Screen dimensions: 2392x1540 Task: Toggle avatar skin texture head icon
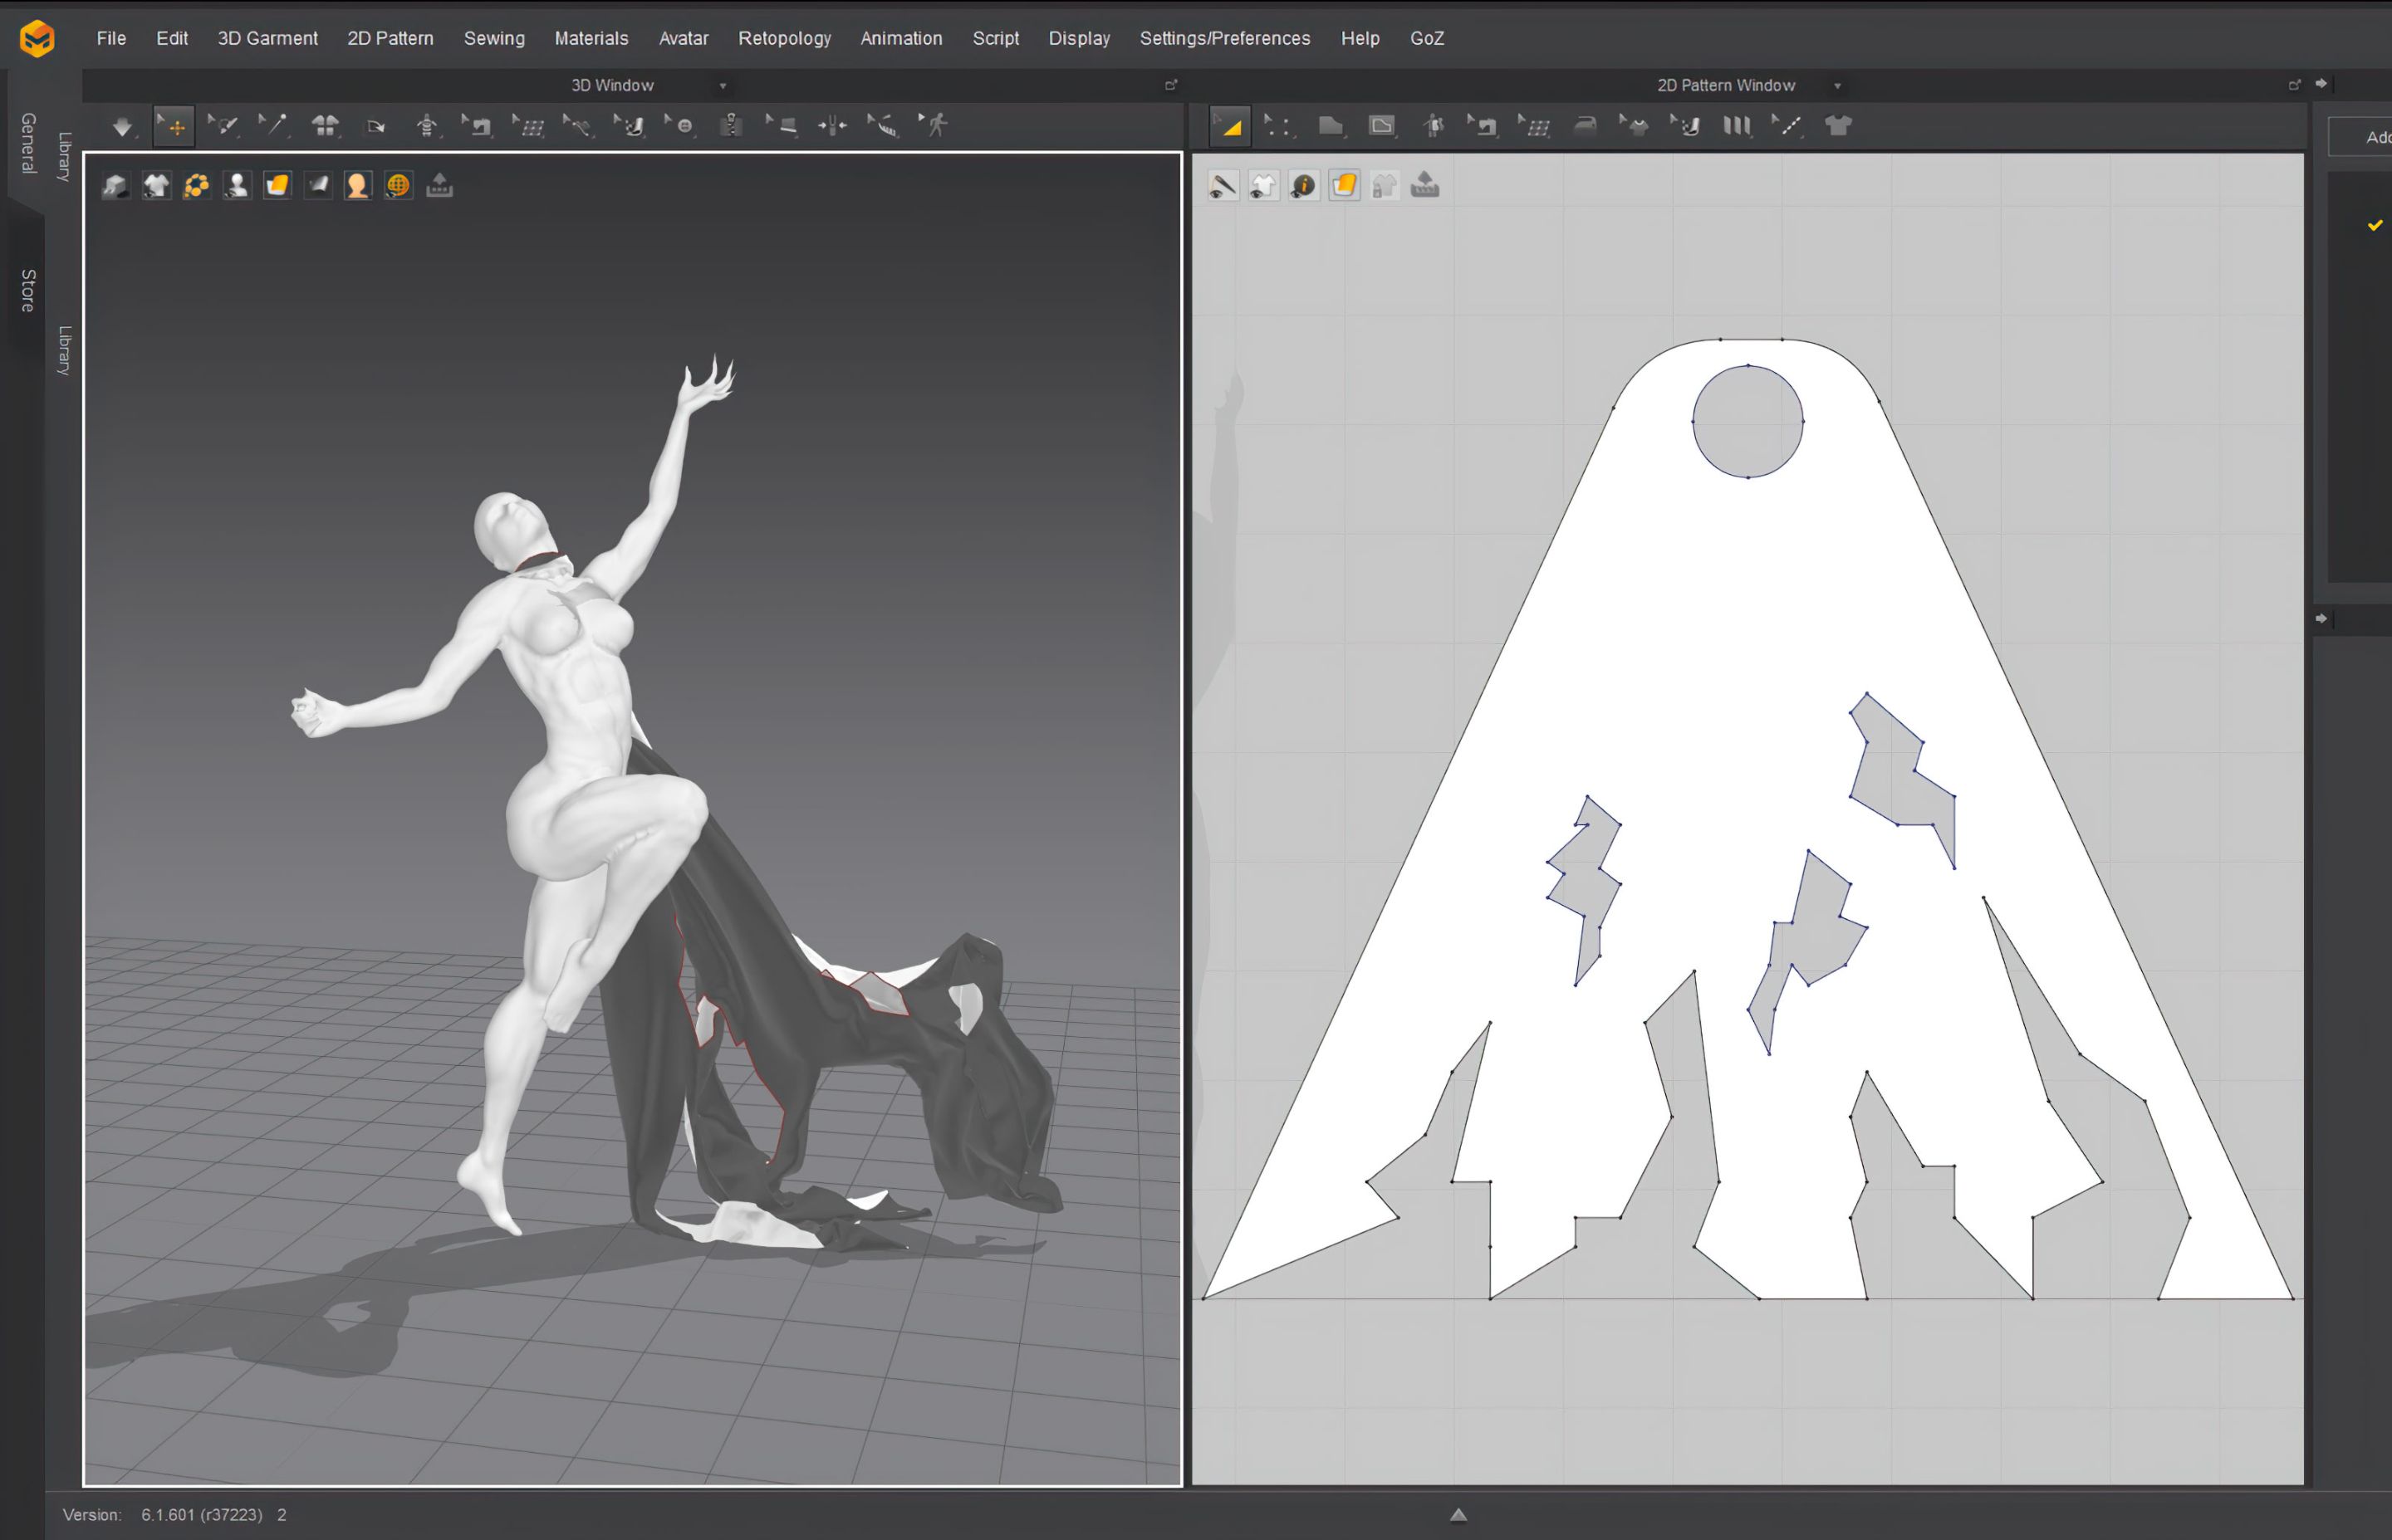pos(357,185)
